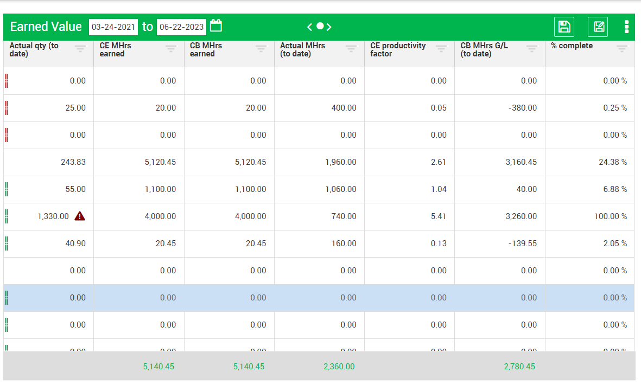Click the center dot page indicator
The height and width of the screenshot is (391, 641).
[x=320, y=26]
